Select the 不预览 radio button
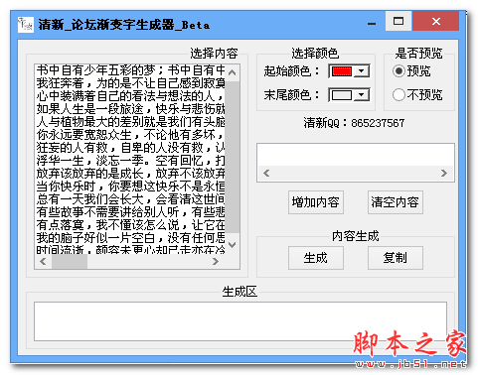 [x=417, y=95]
